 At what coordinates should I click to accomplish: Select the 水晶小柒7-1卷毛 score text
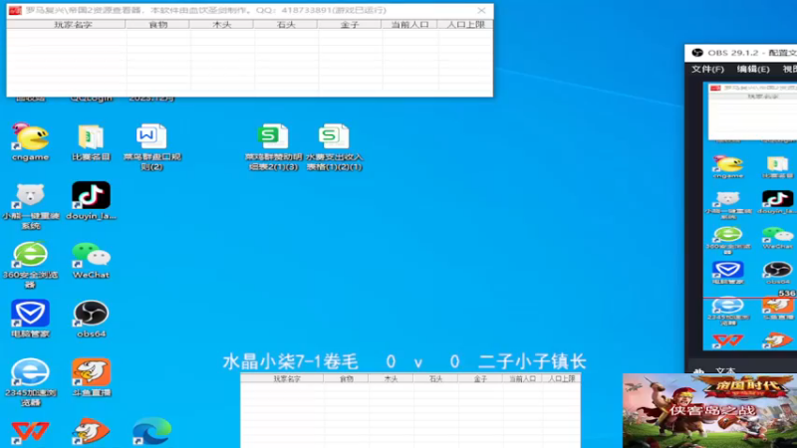click(x=290, y=362)
